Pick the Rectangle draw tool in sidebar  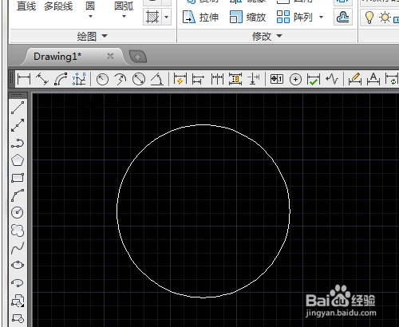pos(18,178)
